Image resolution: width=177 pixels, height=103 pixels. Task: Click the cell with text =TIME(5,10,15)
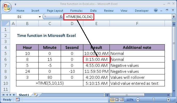(x=50, y=83)
